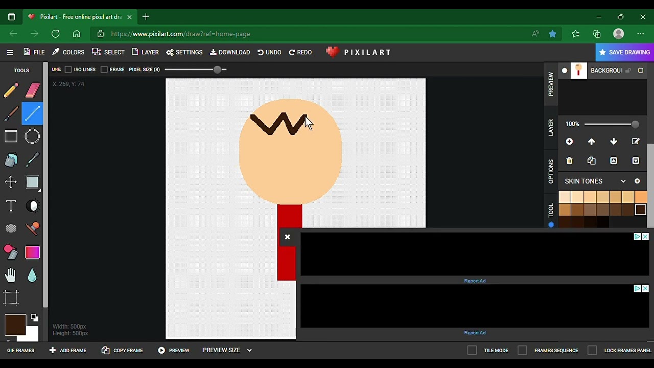Screen dimensions: 654x368
Task: Select the Marquee selection tool
Action: (x=11, y=298)
